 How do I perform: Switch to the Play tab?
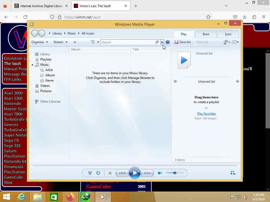[184, 34]
